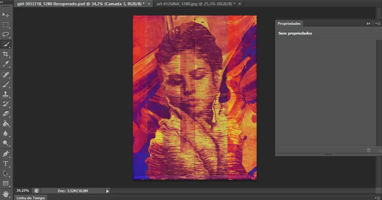The image size is (382, 200).
Task: Select the Crop tool
Action: pos(6,54)
